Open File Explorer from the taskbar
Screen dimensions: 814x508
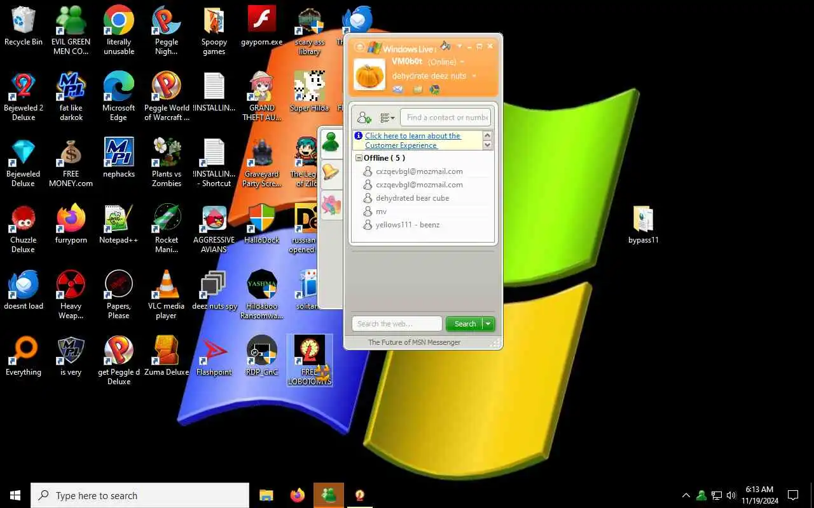click(x=266, y=495)
